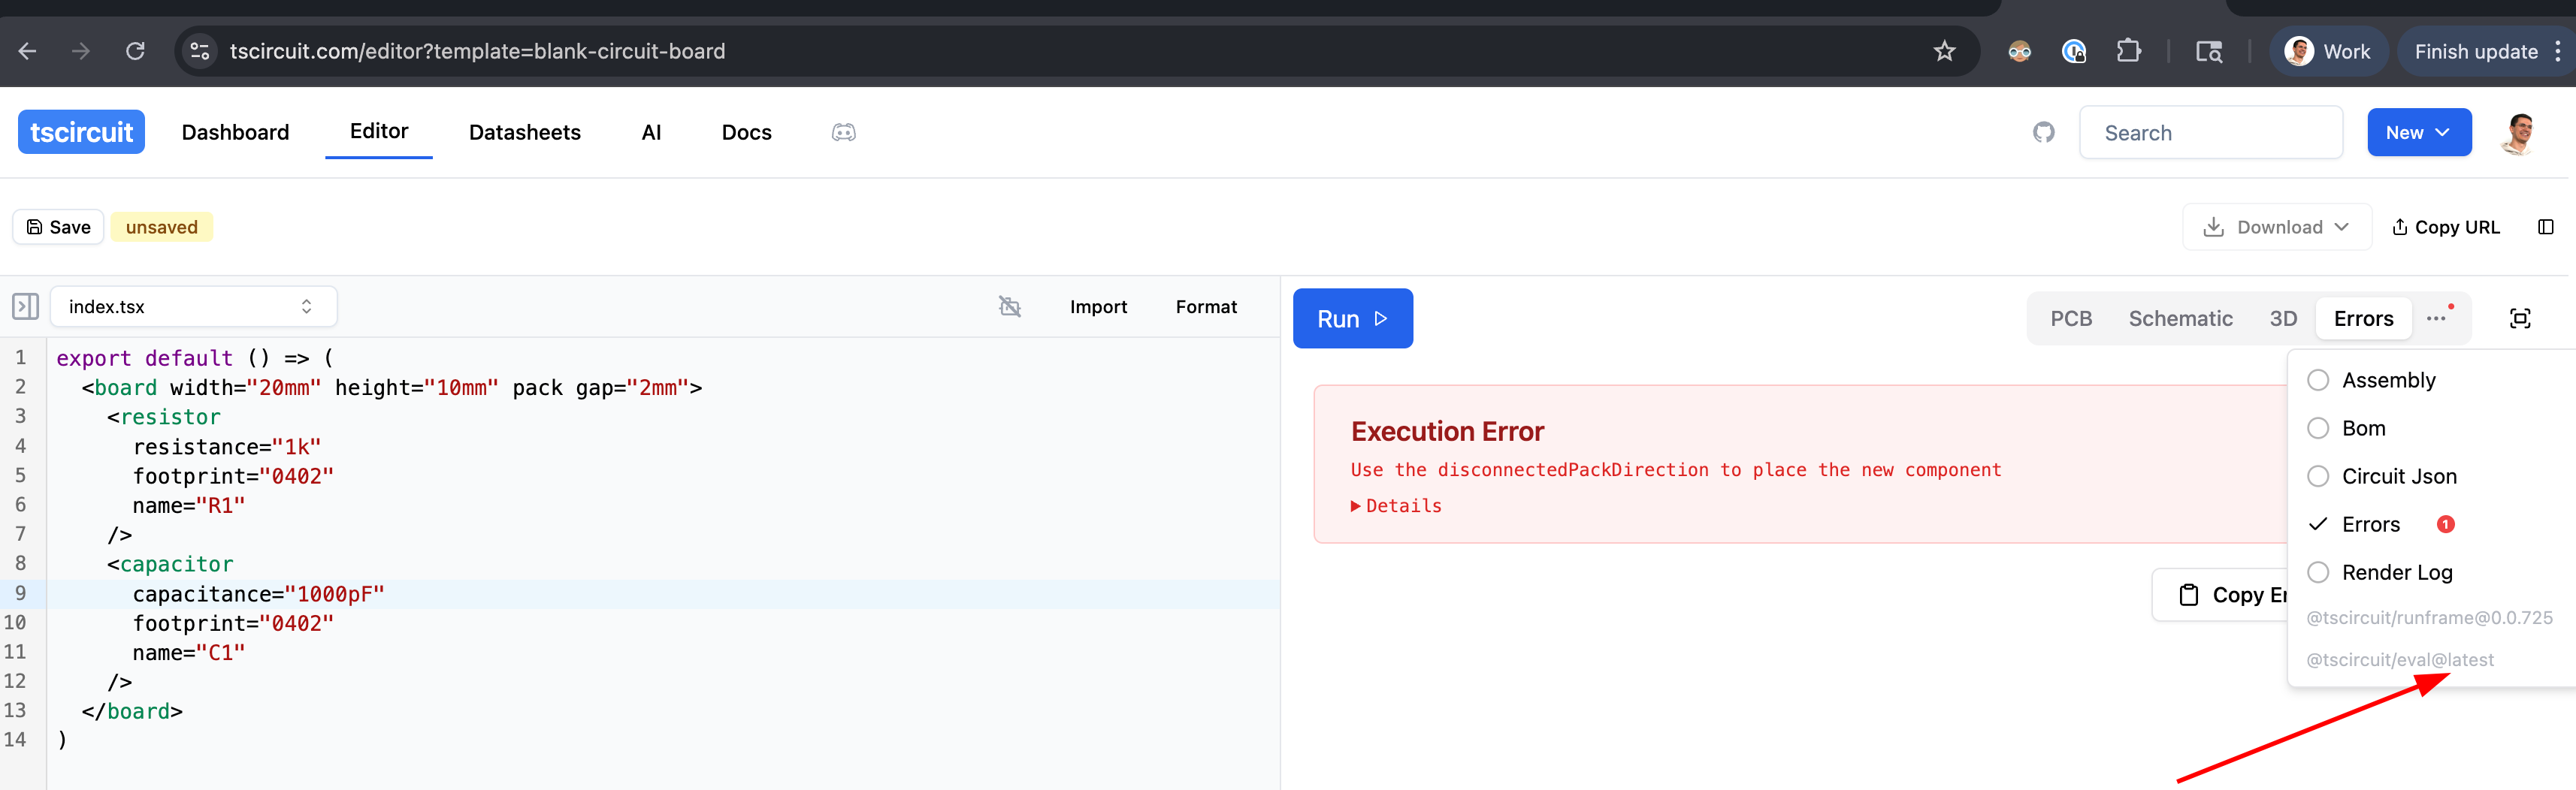The height and width of the screenshot is (790, 2576).
Task: Toggle the file sidebar panel
Action: [25, 306]
